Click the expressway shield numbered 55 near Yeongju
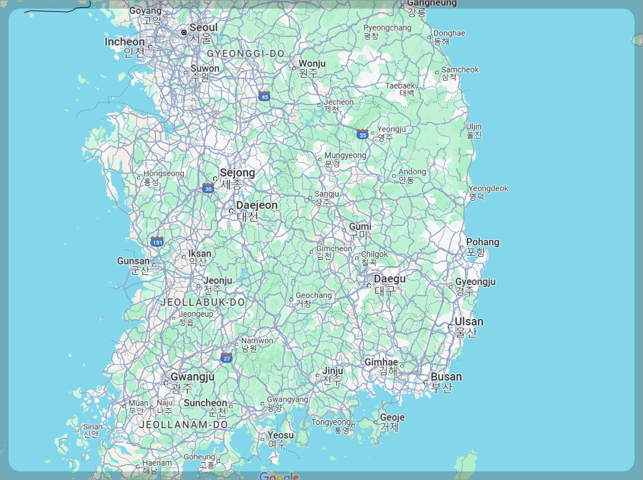This screenshot has height=480, width=643. tap(362, 133)
